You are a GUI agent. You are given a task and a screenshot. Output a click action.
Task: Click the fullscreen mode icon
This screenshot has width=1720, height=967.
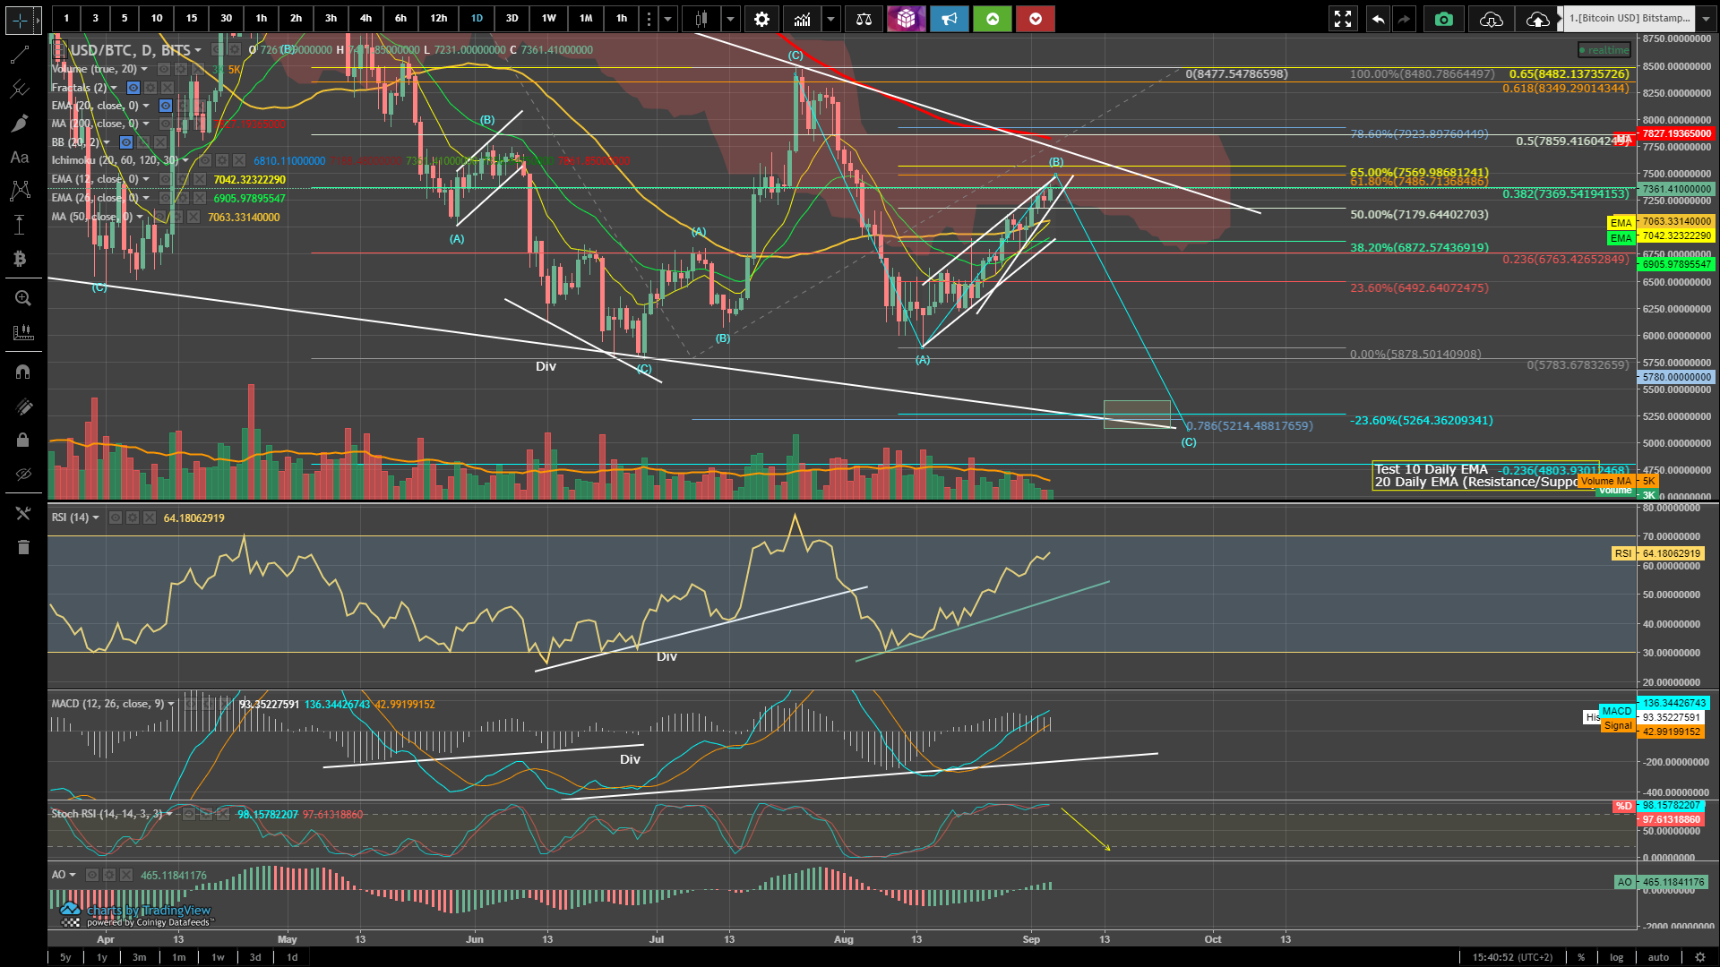[x=1342, y=19]
